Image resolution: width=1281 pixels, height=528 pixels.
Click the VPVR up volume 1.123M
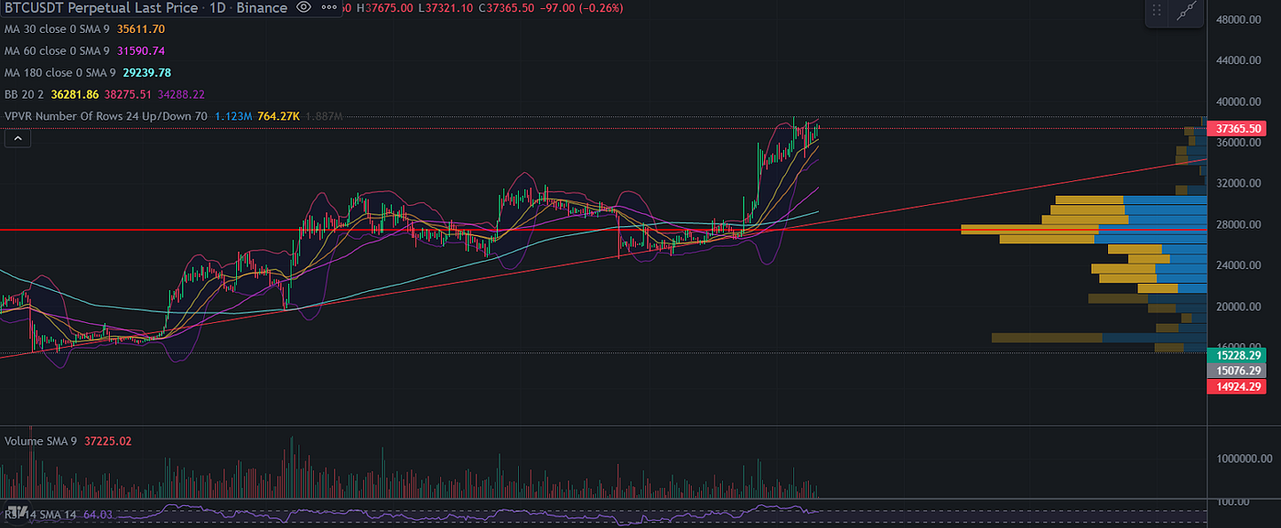pyautogui.click(x=232, y=116)
